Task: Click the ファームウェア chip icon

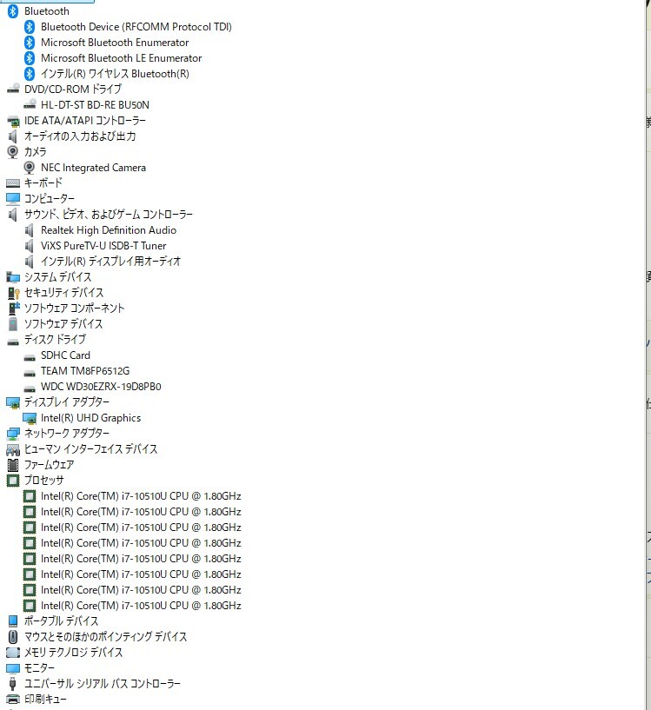Action: point(13,465)
